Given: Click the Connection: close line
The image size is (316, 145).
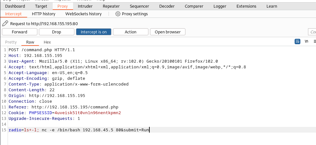Looking at the screenshot, I should [x=30, y=101].
